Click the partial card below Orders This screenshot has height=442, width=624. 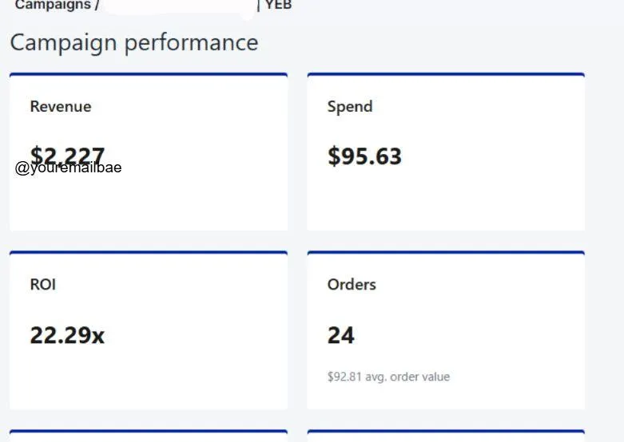click(446, 436)
